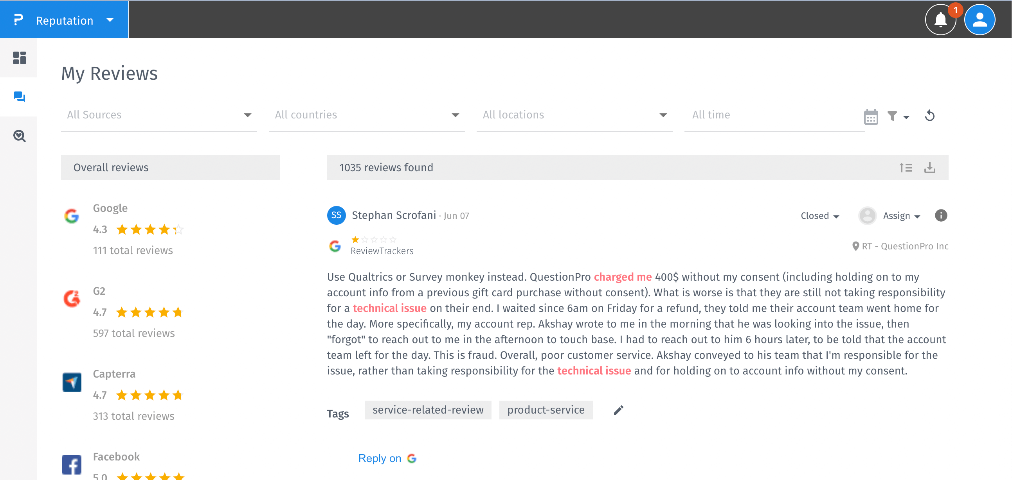The width and height of the screenshot is (1012, 480).
Task: Click the reset filters refresh icon
Action: (929, 116)
